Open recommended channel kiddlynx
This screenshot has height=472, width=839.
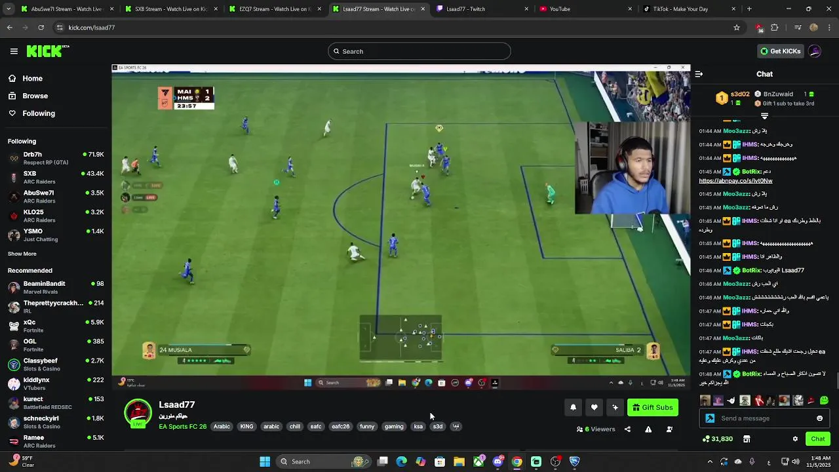pyautogui.click(x=56, y=383)
